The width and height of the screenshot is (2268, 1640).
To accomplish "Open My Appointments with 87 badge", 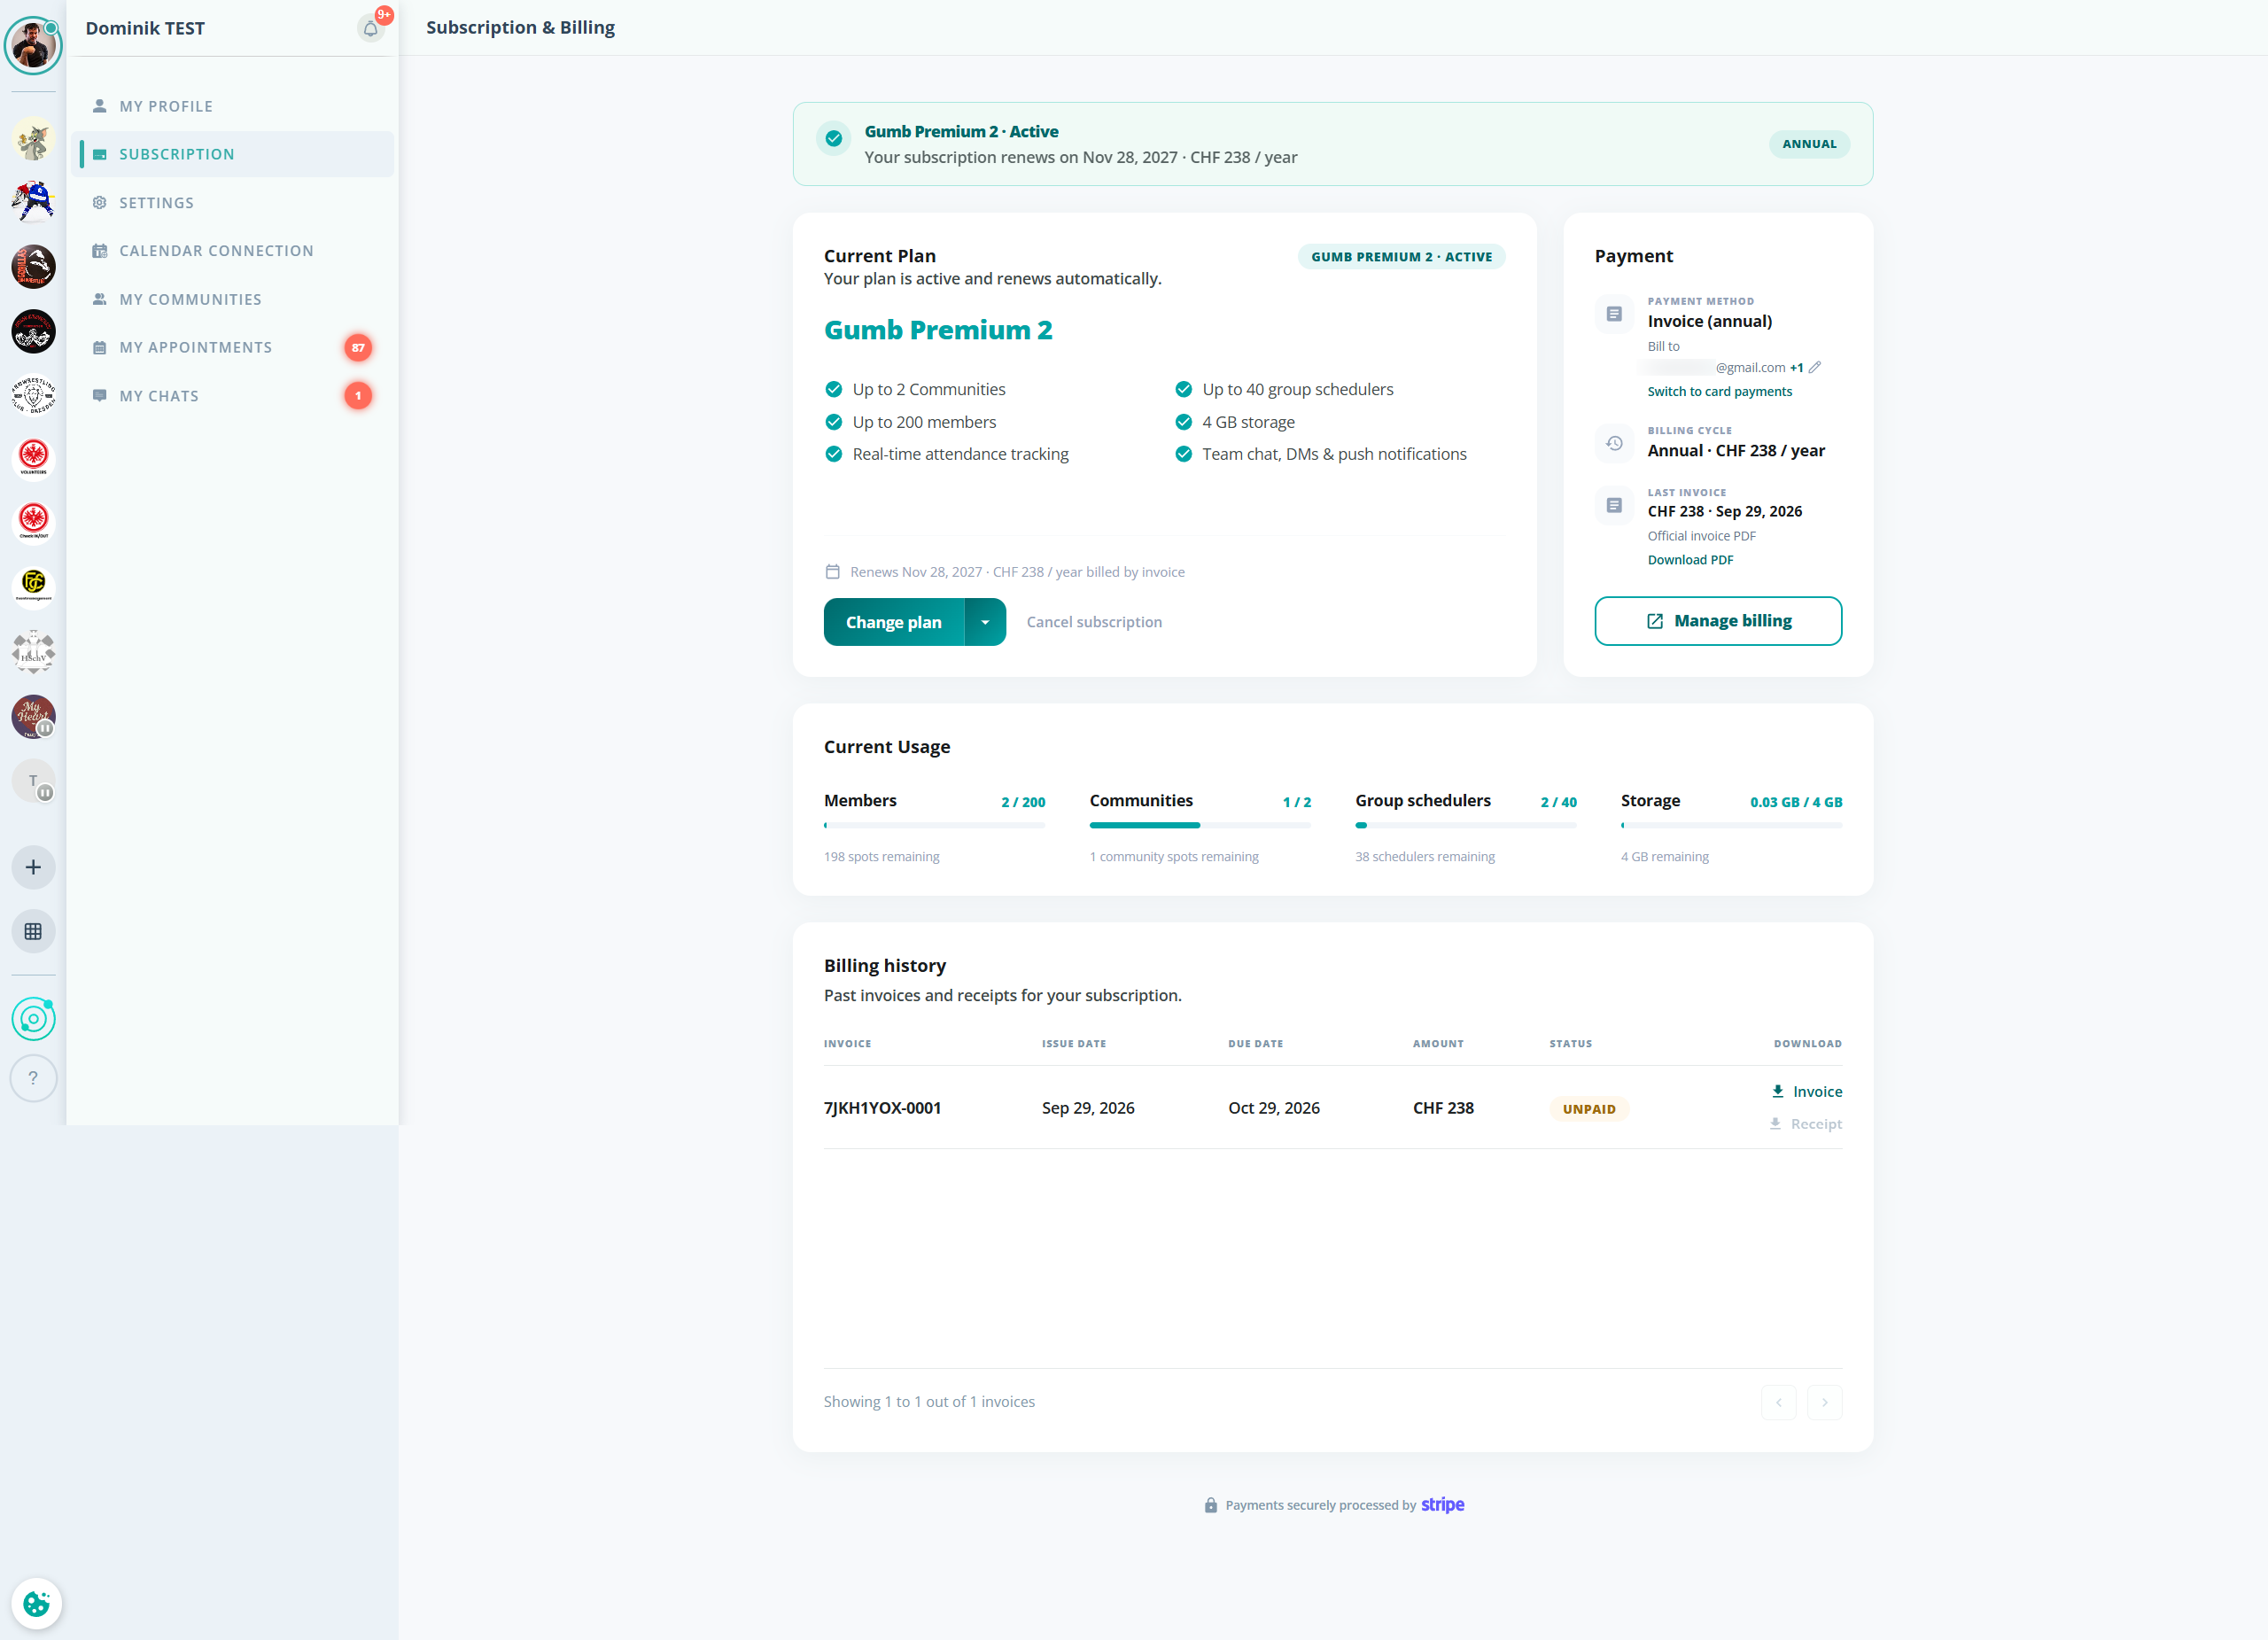I will [x=233, y=347].
